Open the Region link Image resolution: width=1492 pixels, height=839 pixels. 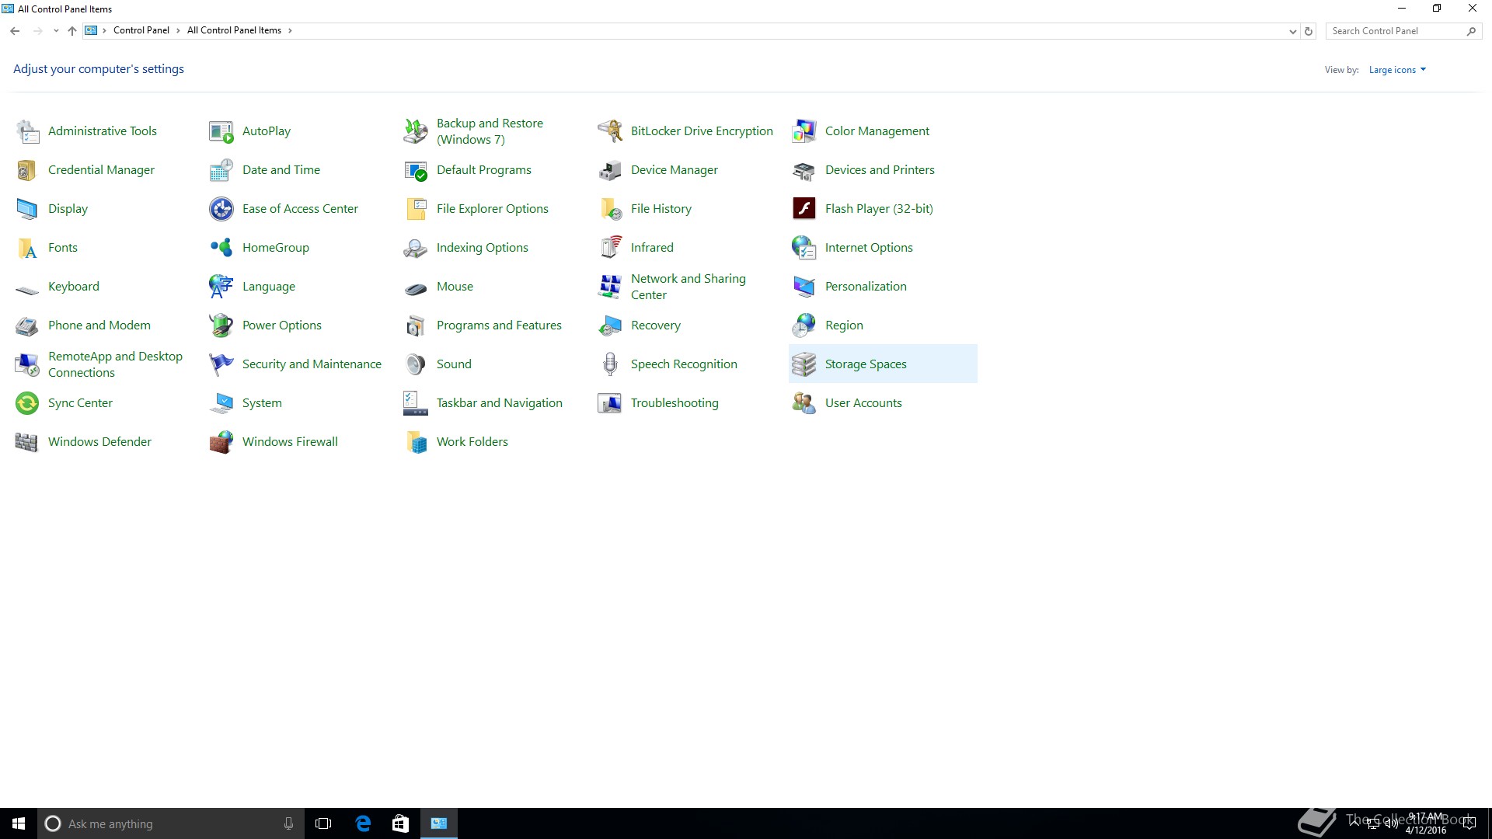coord(844,326)
